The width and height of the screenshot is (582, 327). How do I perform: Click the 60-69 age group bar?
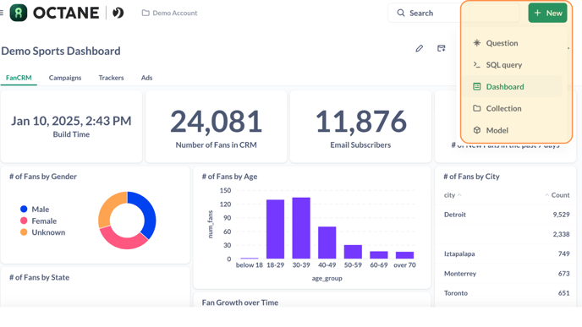click(x=379, y=255)
